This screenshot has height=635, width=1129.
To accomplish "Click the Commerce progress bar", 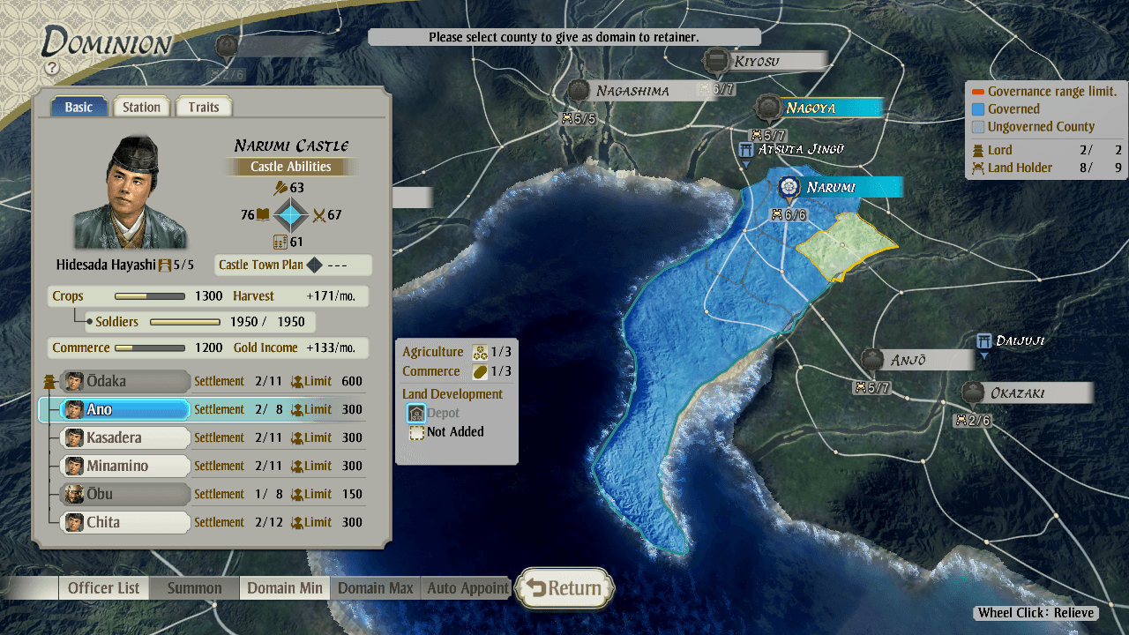I will pos(150,347).
